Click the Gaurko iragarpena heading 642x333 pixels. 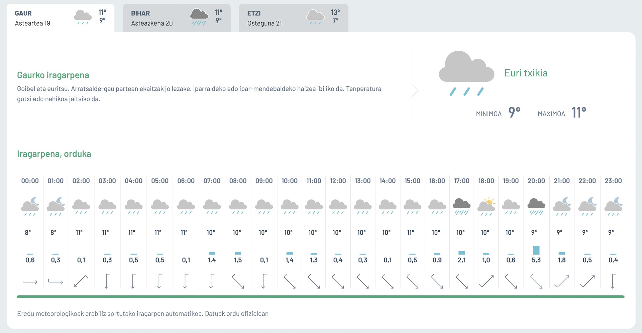(x=53, y=75)
